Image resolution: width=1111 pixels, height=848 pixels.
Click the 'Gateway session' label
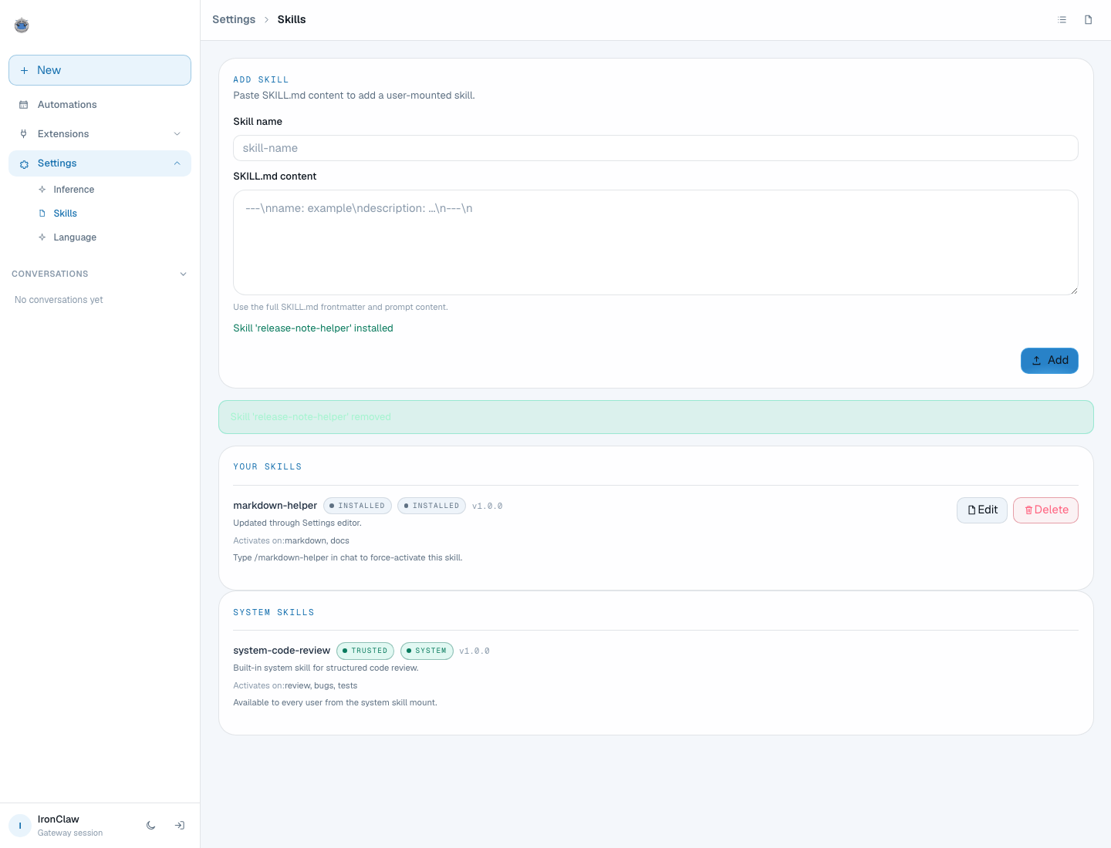[70, 833]
